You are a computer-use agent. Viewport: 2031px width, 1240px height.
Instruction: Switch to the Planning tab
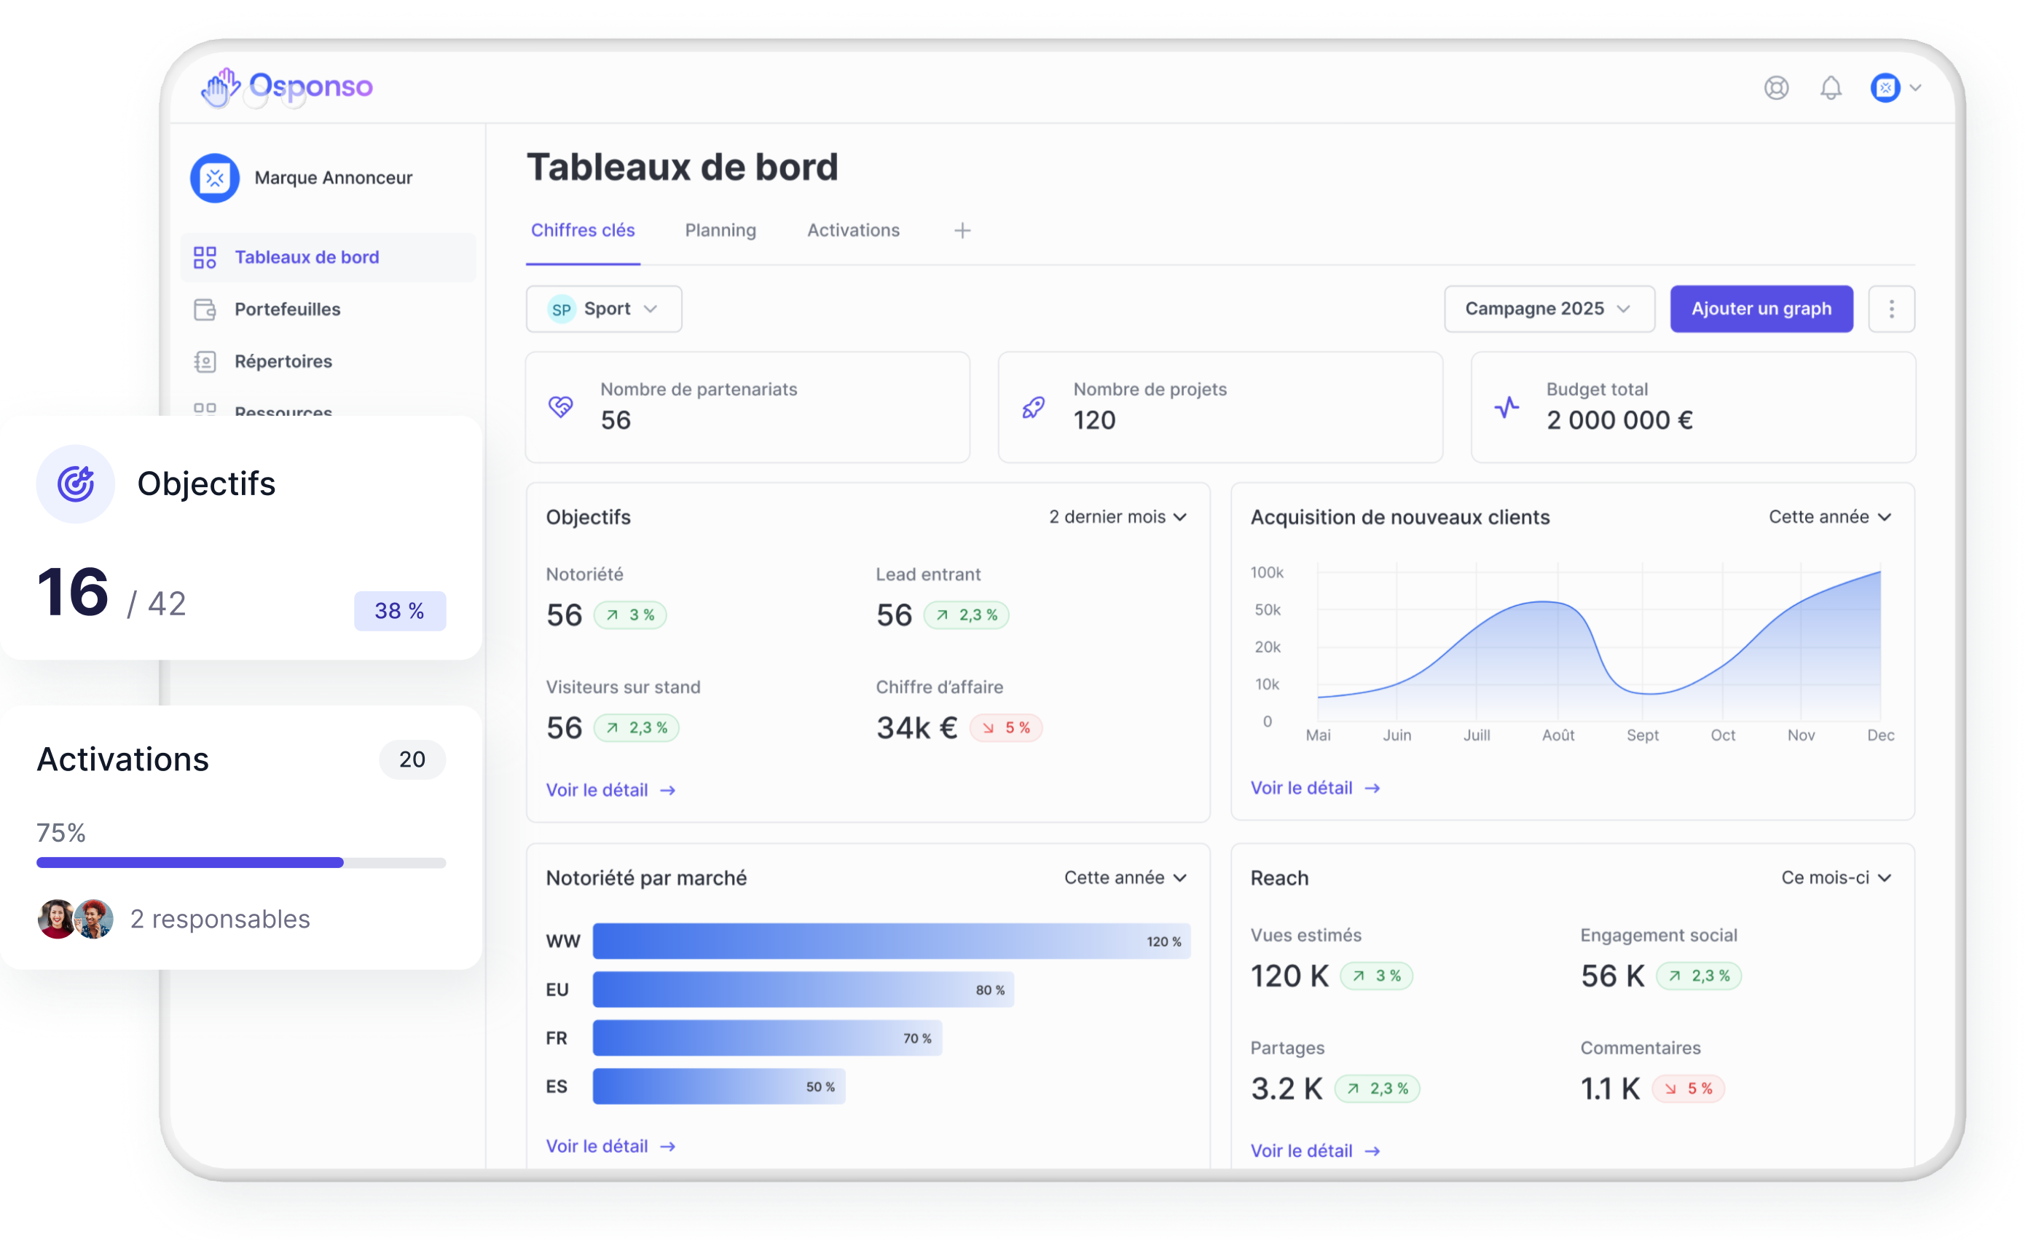(x=720, y=230)
